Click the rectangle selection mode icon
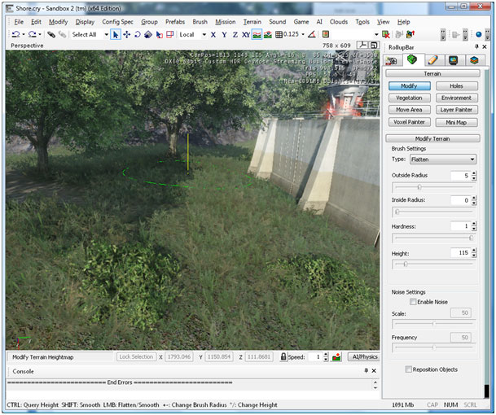Screen dimensions: 496x415 (170, 34)
